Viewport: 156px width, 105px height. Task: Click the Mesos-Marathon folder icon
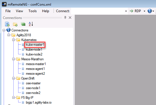point(18,59)
